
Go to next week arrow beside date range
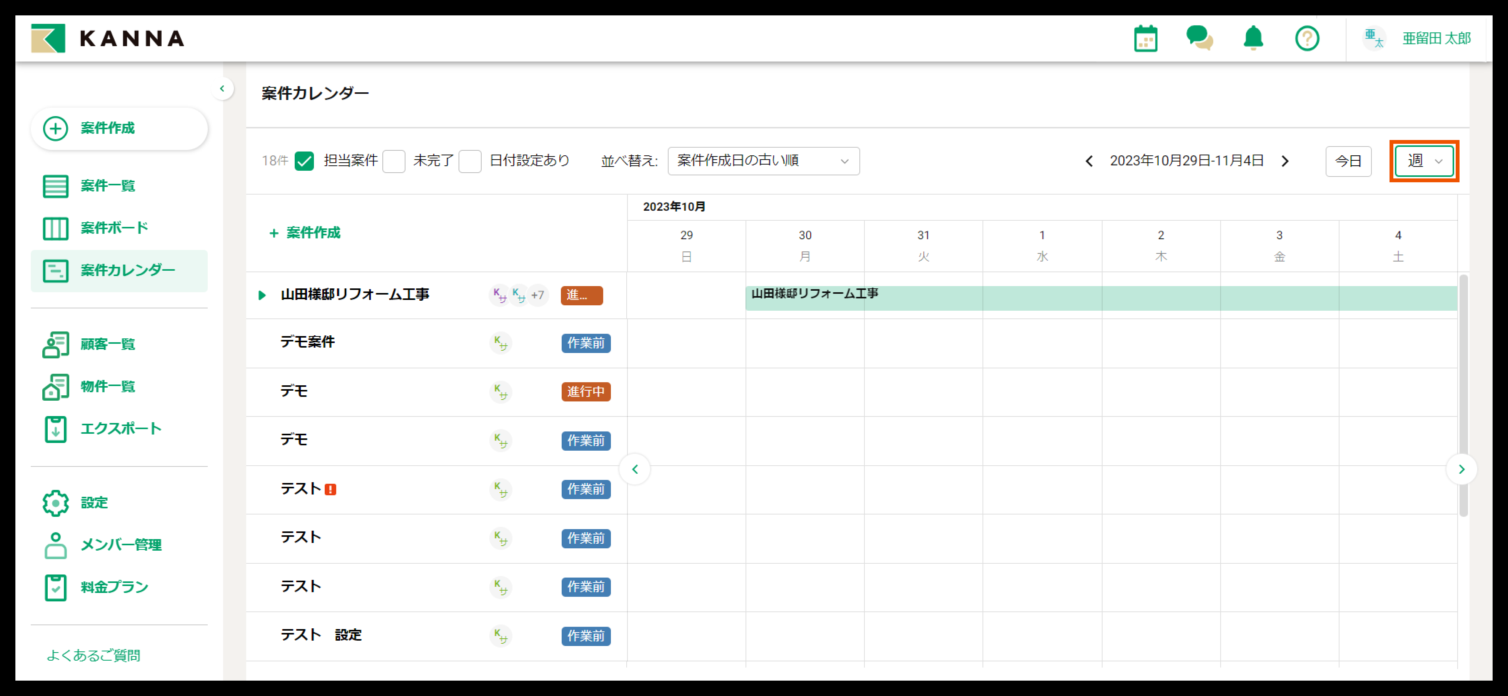point(1284,161)
